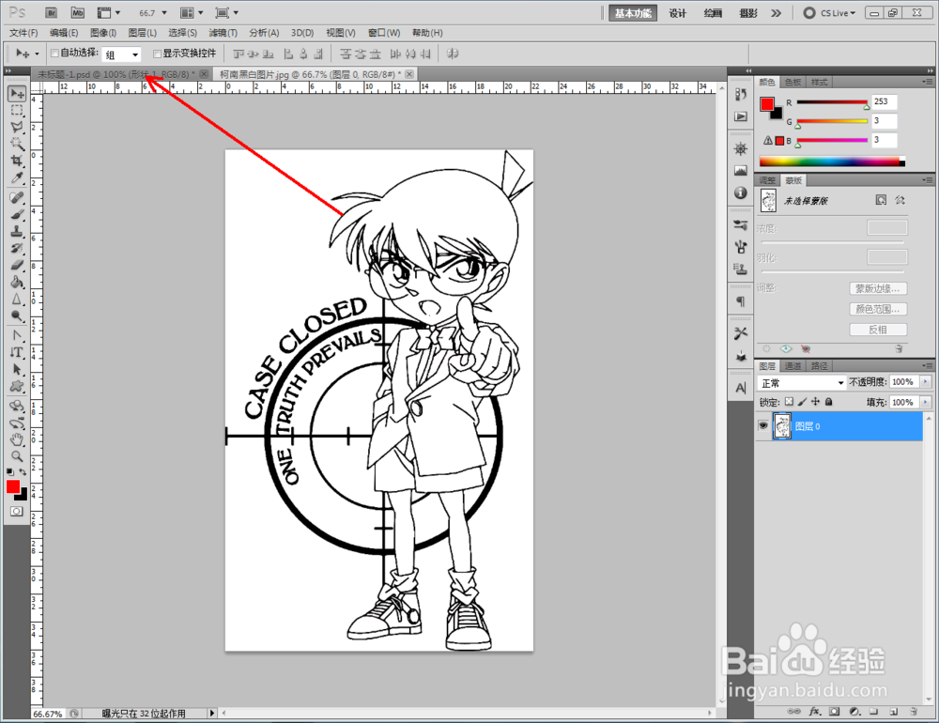Click the 蒙版边缘... button

(878, 288)
